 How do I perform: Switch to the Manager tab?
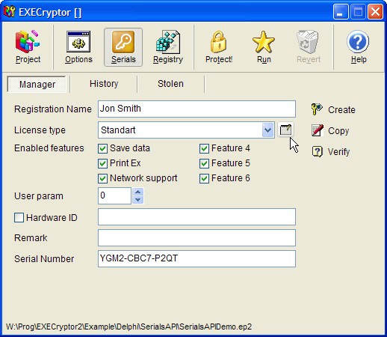coord(37,84)
